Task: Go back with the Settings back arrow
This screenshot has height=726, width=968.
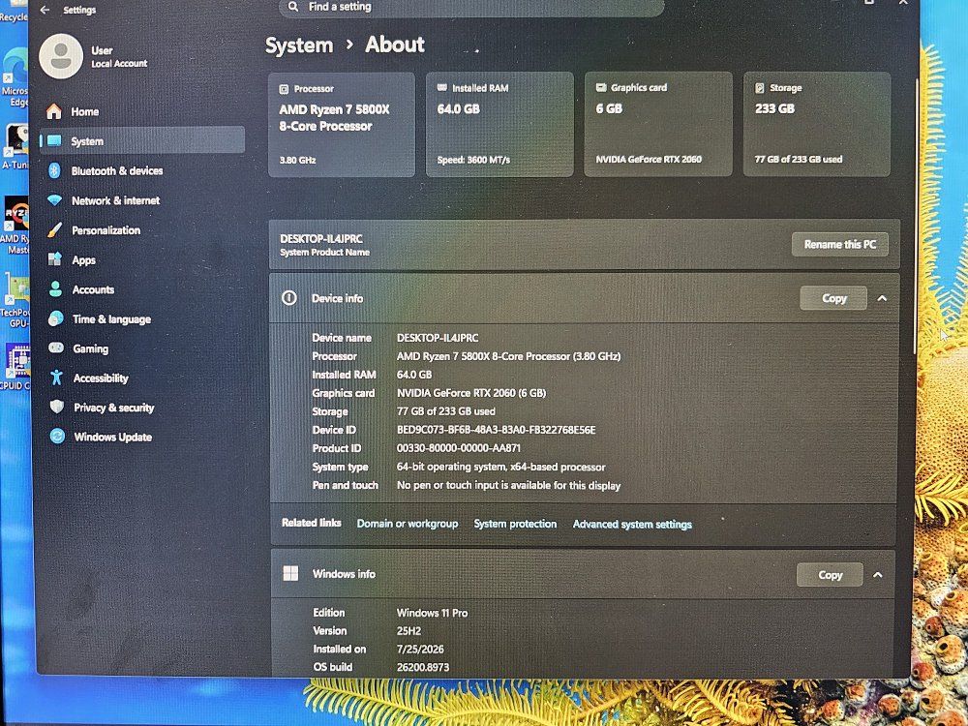Action: (45, 10)
